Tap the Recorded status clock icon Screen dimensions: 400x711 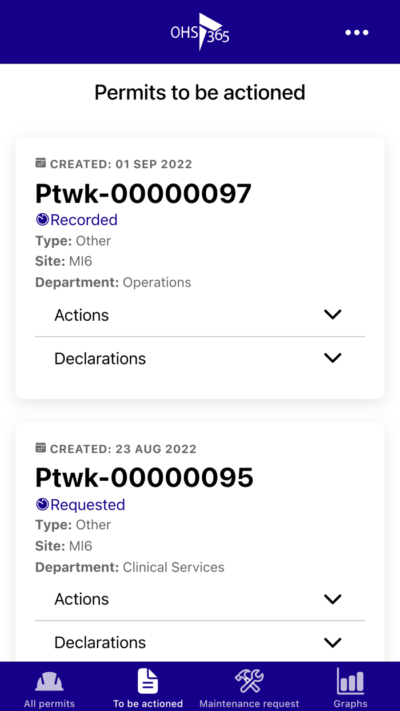click(x=42, y=219)
